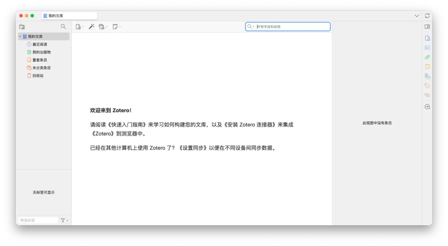The height and width of the screenshot is (246, 448).
Task: Collapse the 我的文库 tree arrow
Action: tap(20, 36)
